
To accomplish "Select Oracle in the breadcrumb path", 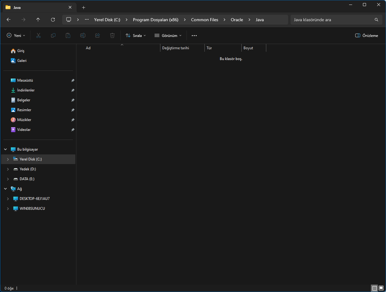I will (237, 20).
